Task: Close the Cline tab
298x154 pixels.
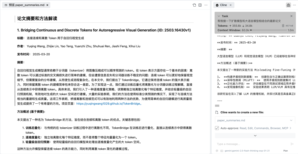Action: coord(230,5)
